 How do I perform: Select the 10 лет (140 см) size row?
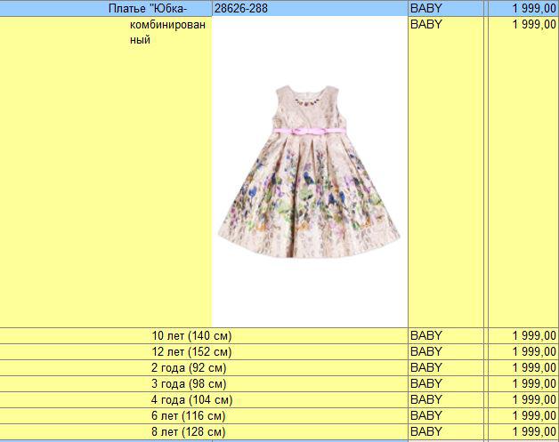(x=191, y=335)
